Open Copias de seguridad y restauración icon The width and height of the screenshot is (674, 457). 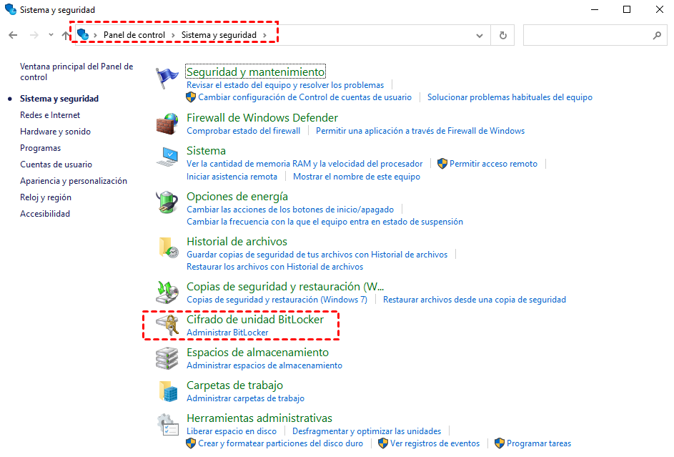pos(167,292)
